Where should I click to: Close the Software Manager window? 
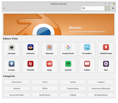[114, 4]
